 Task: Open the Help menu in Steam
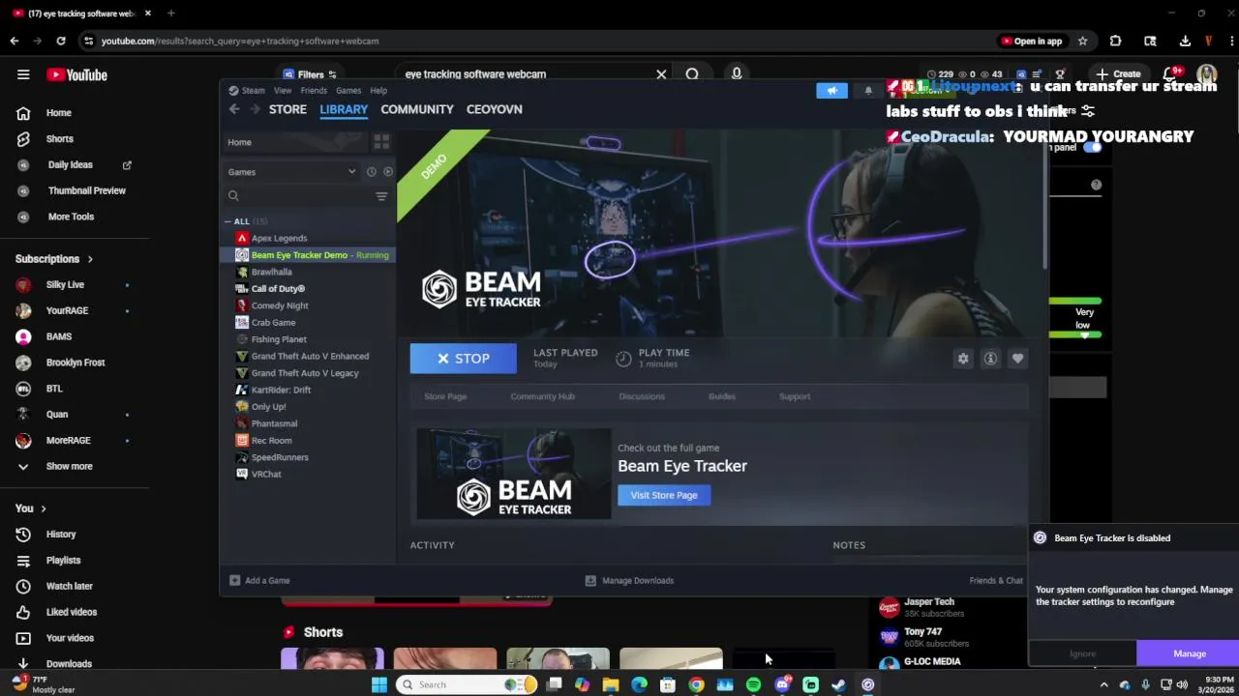378,91
